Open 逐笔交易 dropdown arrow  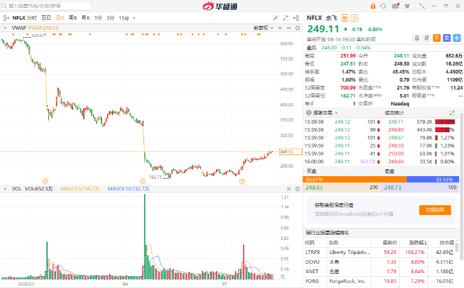(337, 113)
